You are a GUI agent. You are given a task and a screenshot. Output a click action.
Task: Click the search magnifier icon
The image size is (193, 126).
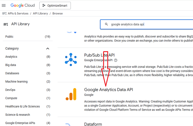tap(106, 24)
